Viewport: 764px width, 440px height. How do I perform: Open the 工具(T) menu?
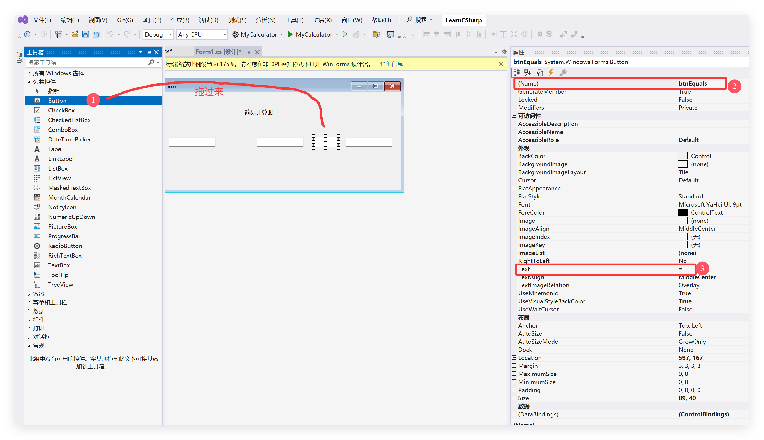[294, 20]
